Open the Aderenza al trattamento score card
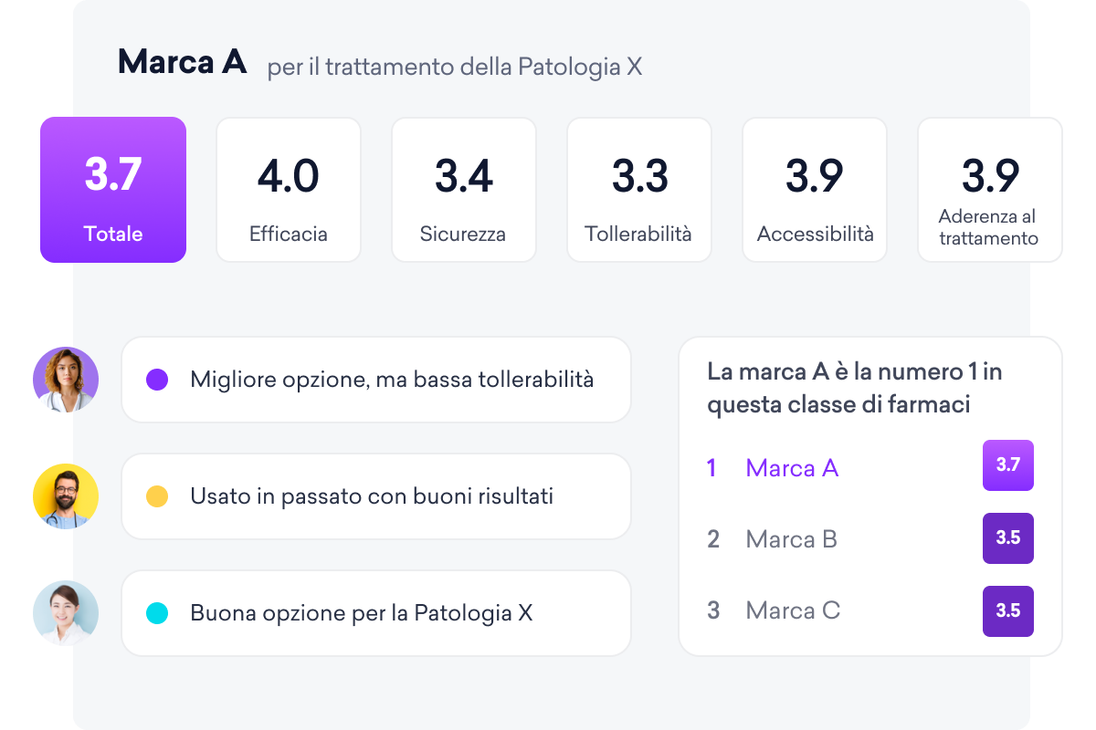The width and height of the screenshot is (1096, 730). [x=990, y=189]
